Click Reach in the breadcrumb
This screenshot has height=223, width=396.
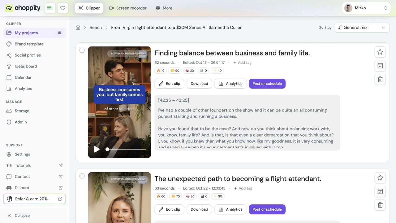(96, 28)
